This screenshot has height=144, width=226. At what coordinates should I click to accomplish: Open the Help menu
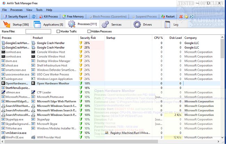tap(49, 10)
